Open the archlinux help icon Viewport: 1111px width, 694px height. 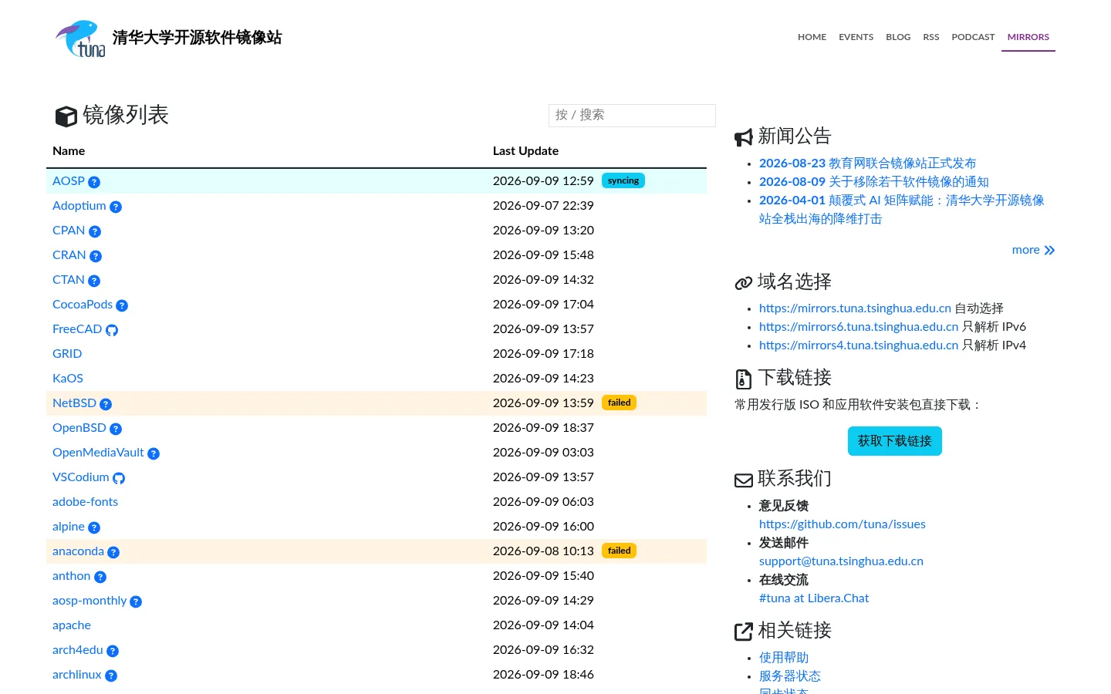coord(111,675)
